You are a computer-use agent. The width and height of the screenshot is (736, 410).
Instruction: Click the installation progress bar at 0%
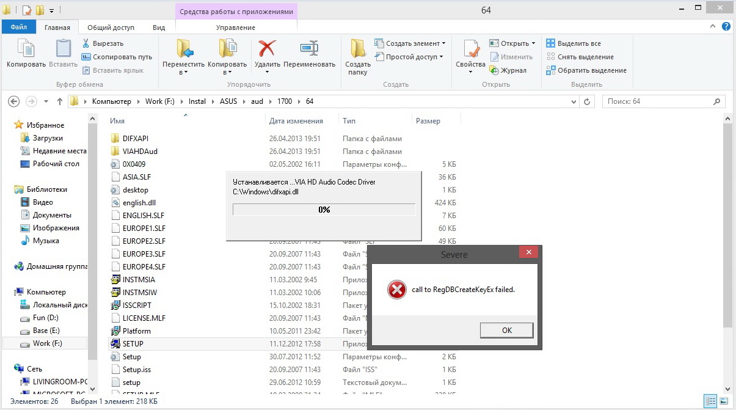tap(324, 210)
